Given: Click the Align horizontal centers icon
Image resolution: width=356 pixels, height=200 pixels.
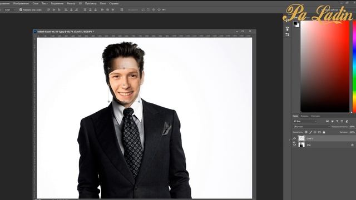Looking at the screenshot, I should pos(71,10).
